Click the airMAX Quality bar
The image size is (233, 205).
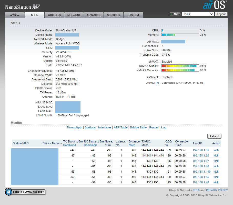(x=180, y=66)
